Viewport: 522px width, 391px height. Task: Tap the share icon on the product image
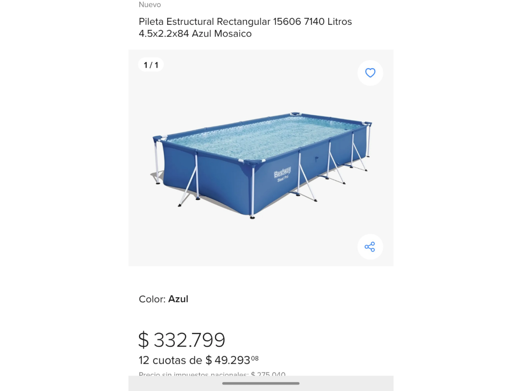(370, 247)
